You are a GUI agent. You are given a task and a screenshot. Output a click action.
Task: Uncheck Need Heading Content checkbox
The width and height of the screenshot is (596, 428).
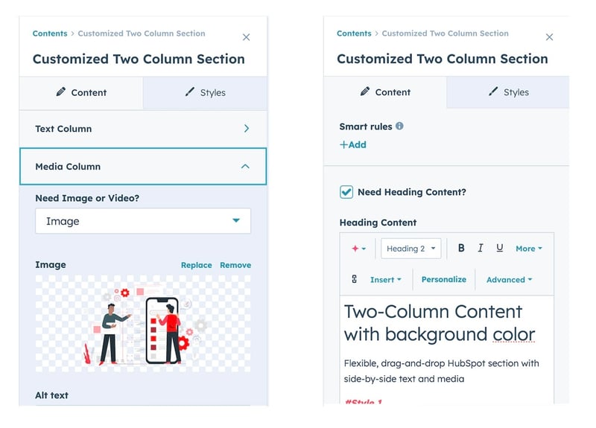[346, 192]
